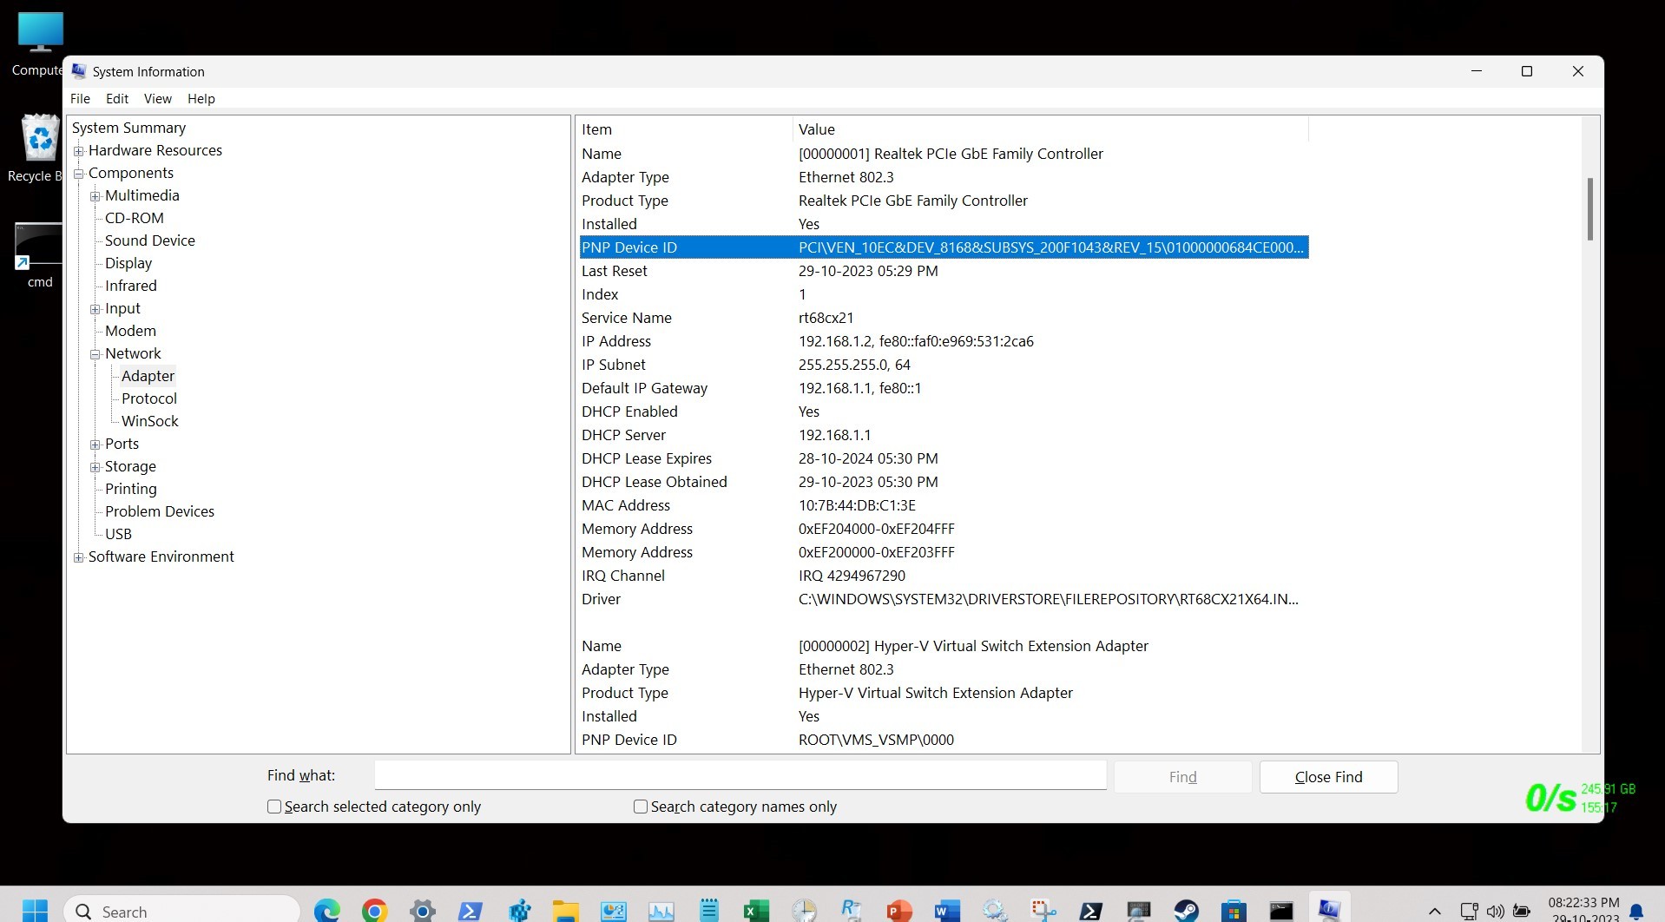Enable Search selected category only checkbox

[x=274, y=807]
